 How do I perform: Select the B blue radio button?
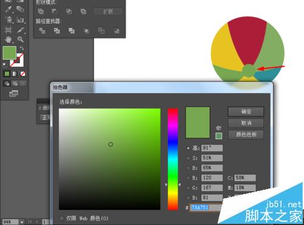[188, 198]
